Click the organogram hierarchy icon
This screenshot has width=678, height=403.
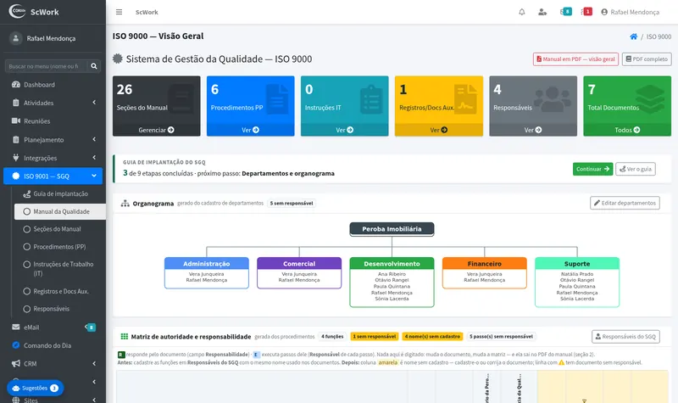pos(125,204)
